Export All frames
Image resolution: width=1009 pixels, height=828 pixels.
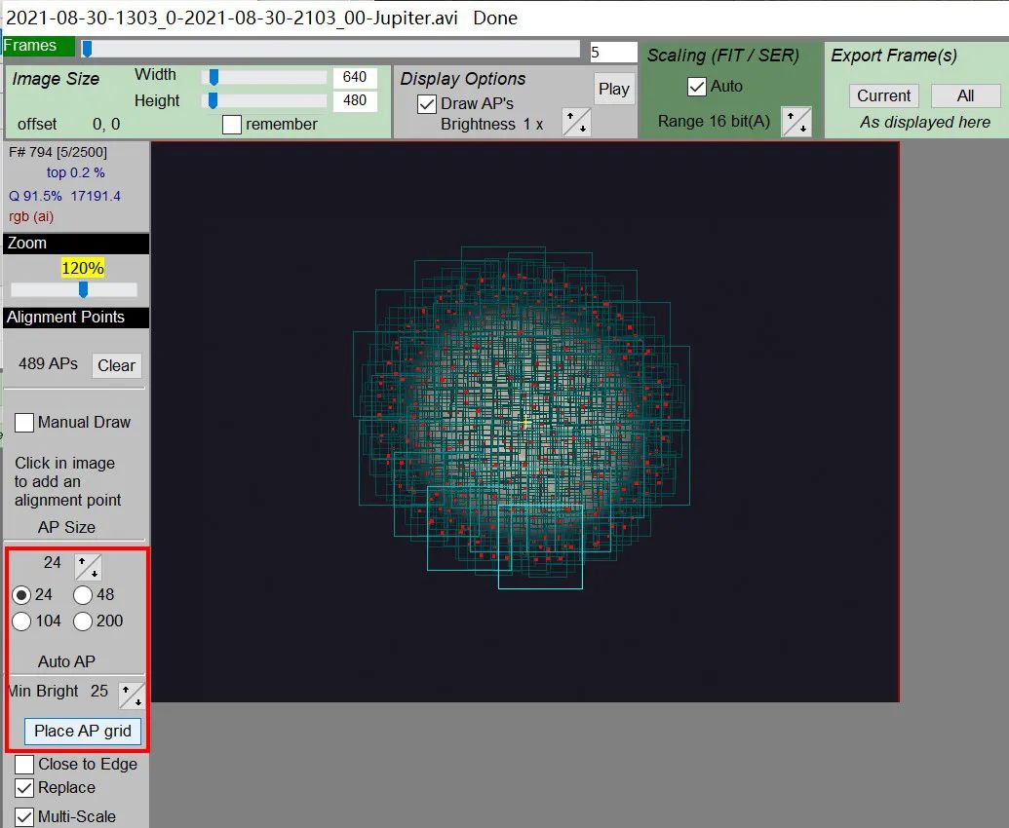(x=965, y=95)
